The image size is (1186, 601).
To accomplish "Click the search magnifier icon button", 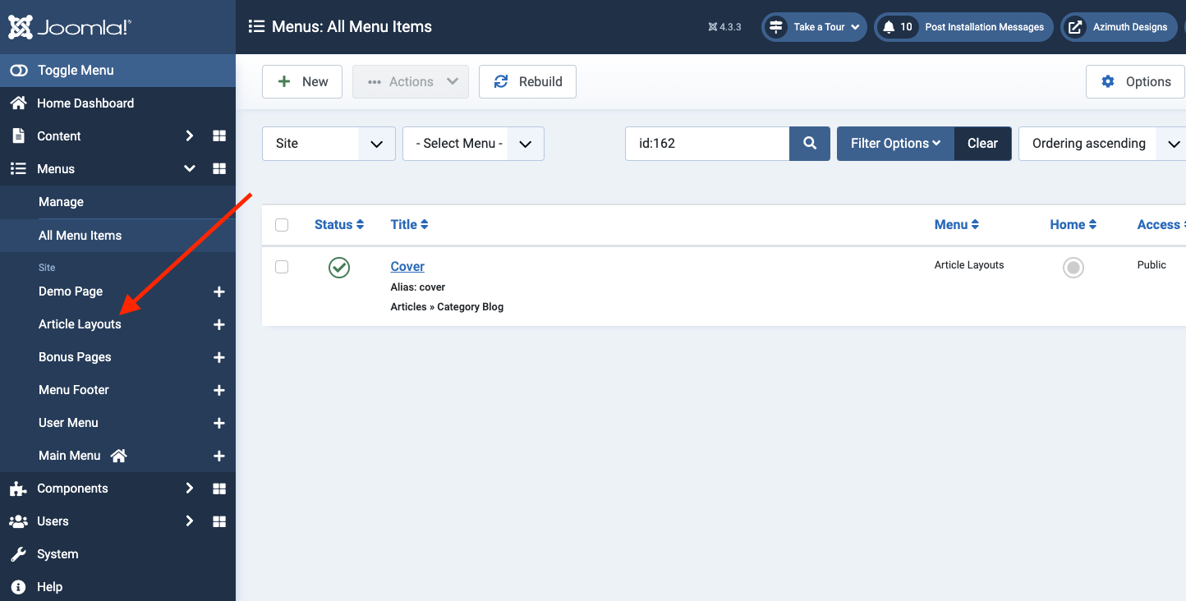I will [810, 144].
